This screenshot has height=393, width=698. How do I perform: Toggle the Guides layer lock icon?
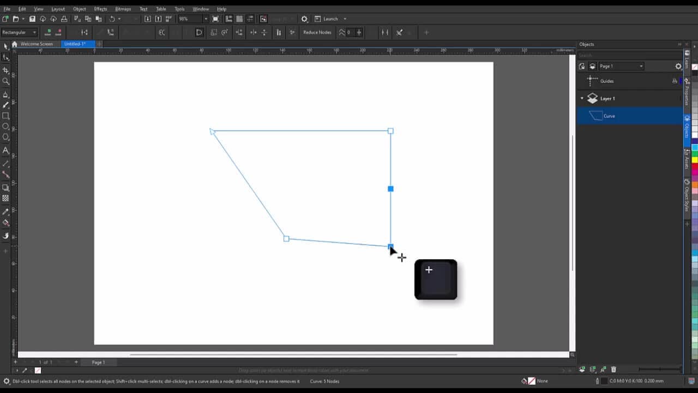pos(675,81)
